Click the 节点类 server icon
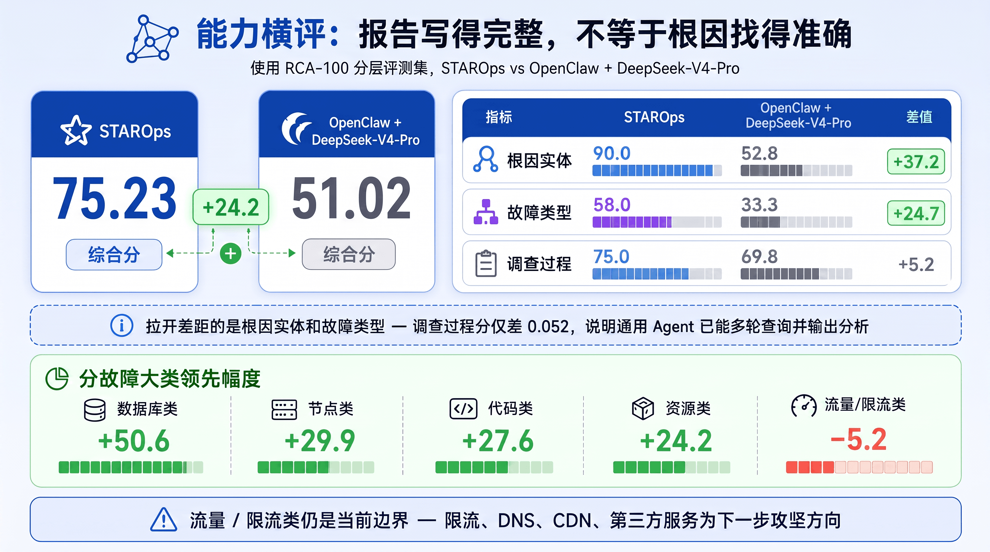 (284, 409)
